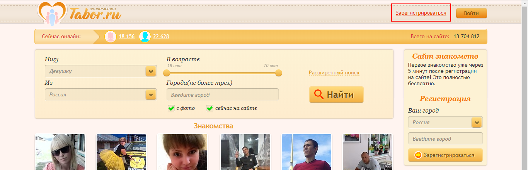The width and height of the screenshot is (528, 170).
Task: Open the 'Ваш город' Россия dropdown
Action: click(x=476, y=123)
